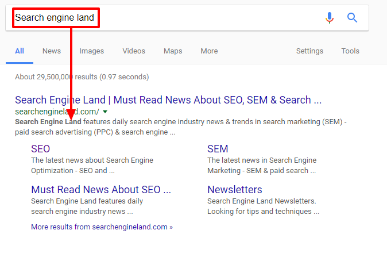Open the Newsletters sitelink
387x253 pixels.
pyautogui.click(x=235, y=190)
